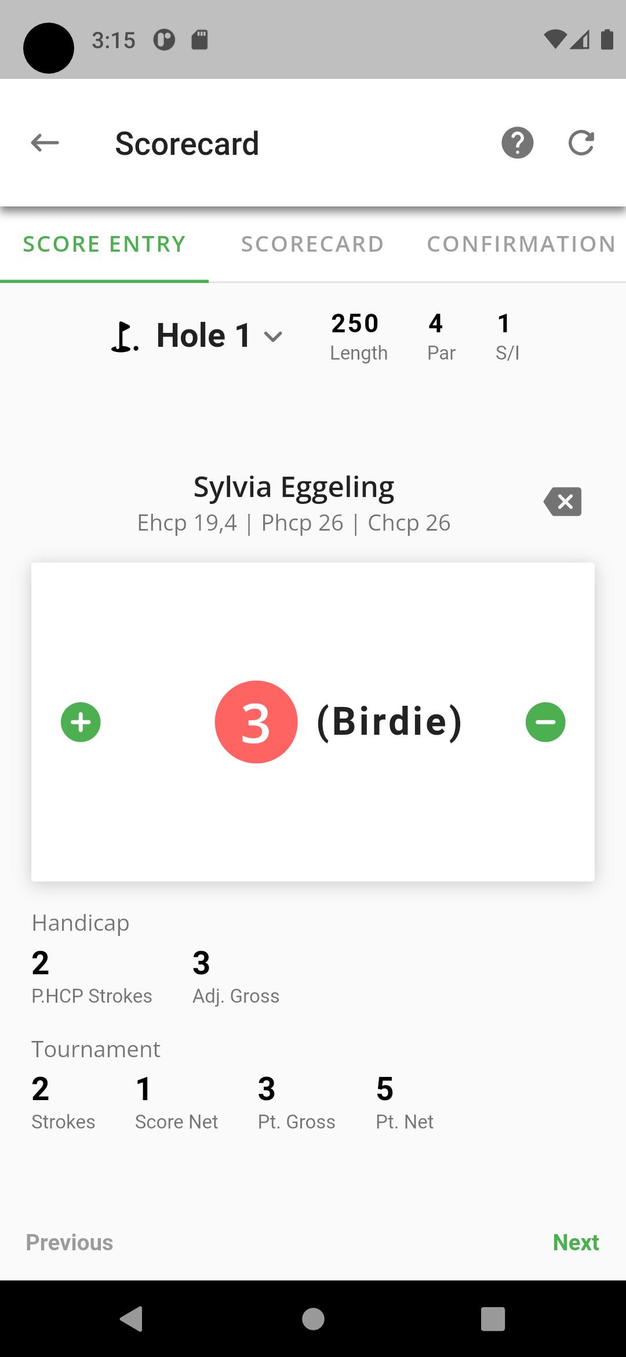This screenshot has width=626, height=1357.
Task: Switch to the Confirmation tab
Action: (x=522, y=244)
